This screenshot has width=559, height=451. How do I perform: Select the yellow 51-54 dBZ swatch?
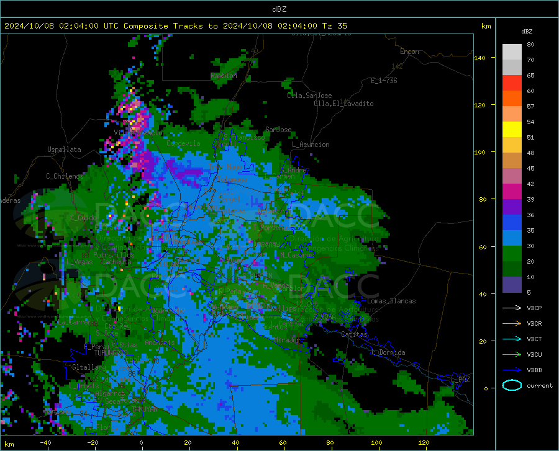tap(512, 130)
